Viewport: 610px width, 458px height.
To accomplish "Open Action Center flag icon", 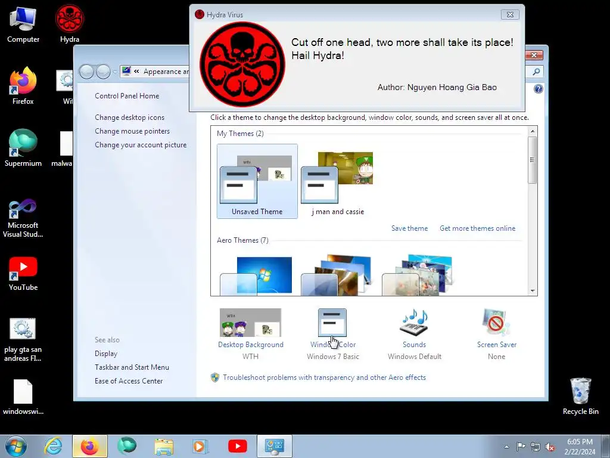I will [521, 447].
